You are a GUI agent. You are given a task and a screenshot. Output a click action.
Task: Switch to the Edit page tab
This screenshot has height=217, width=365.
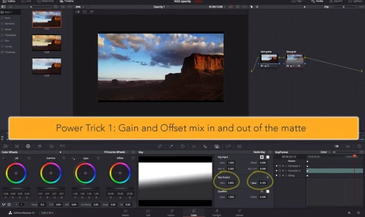(x=148, y=212)
